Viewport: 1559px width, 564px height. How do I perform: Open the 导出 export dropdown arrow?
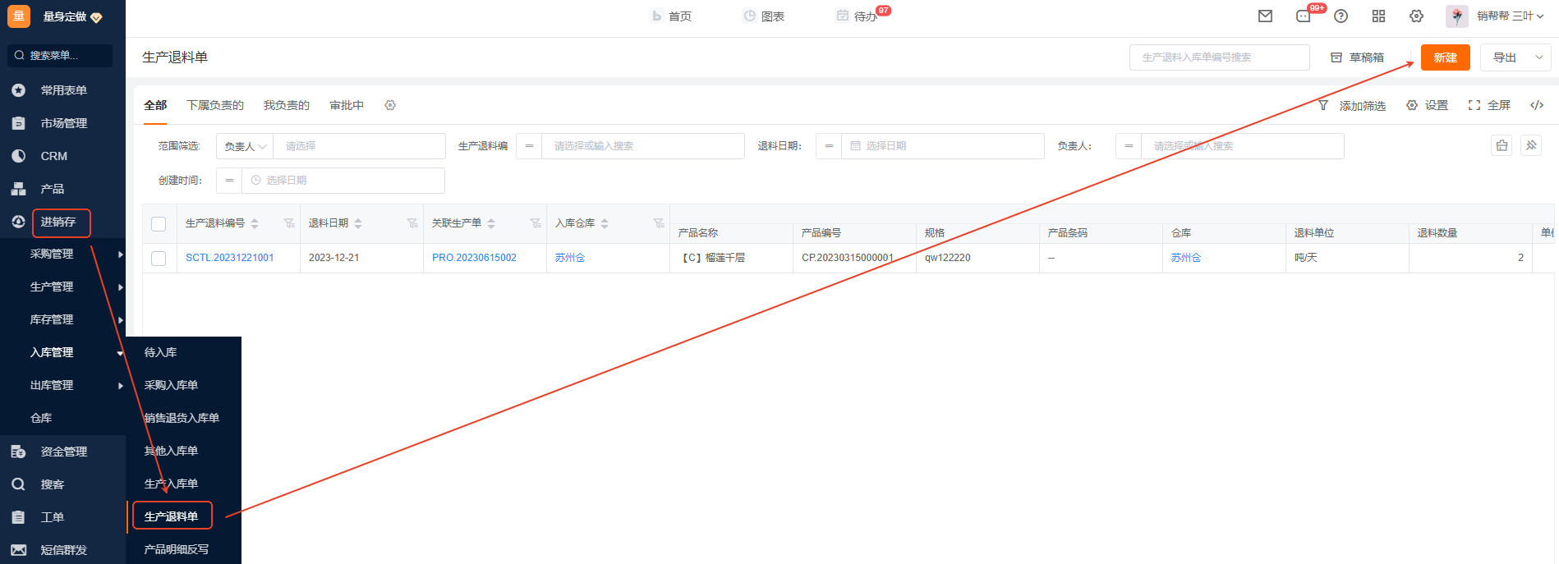click(x=1538, y=57)
